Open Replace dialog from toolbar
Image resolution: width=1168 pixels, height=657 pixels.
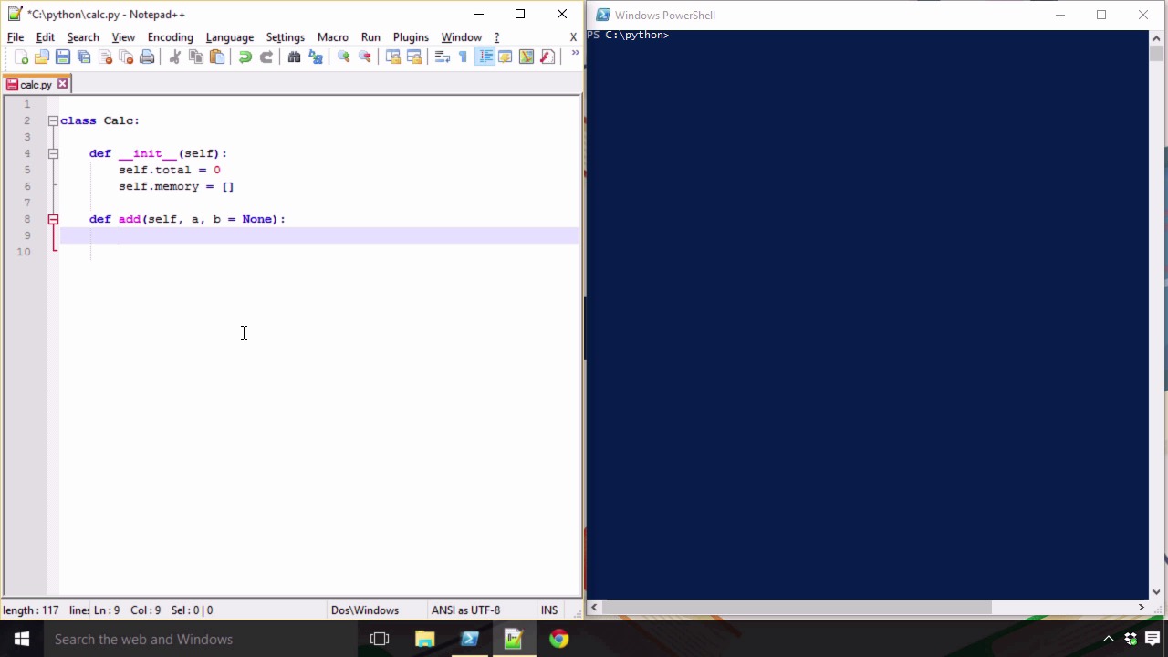pos(316,57)
